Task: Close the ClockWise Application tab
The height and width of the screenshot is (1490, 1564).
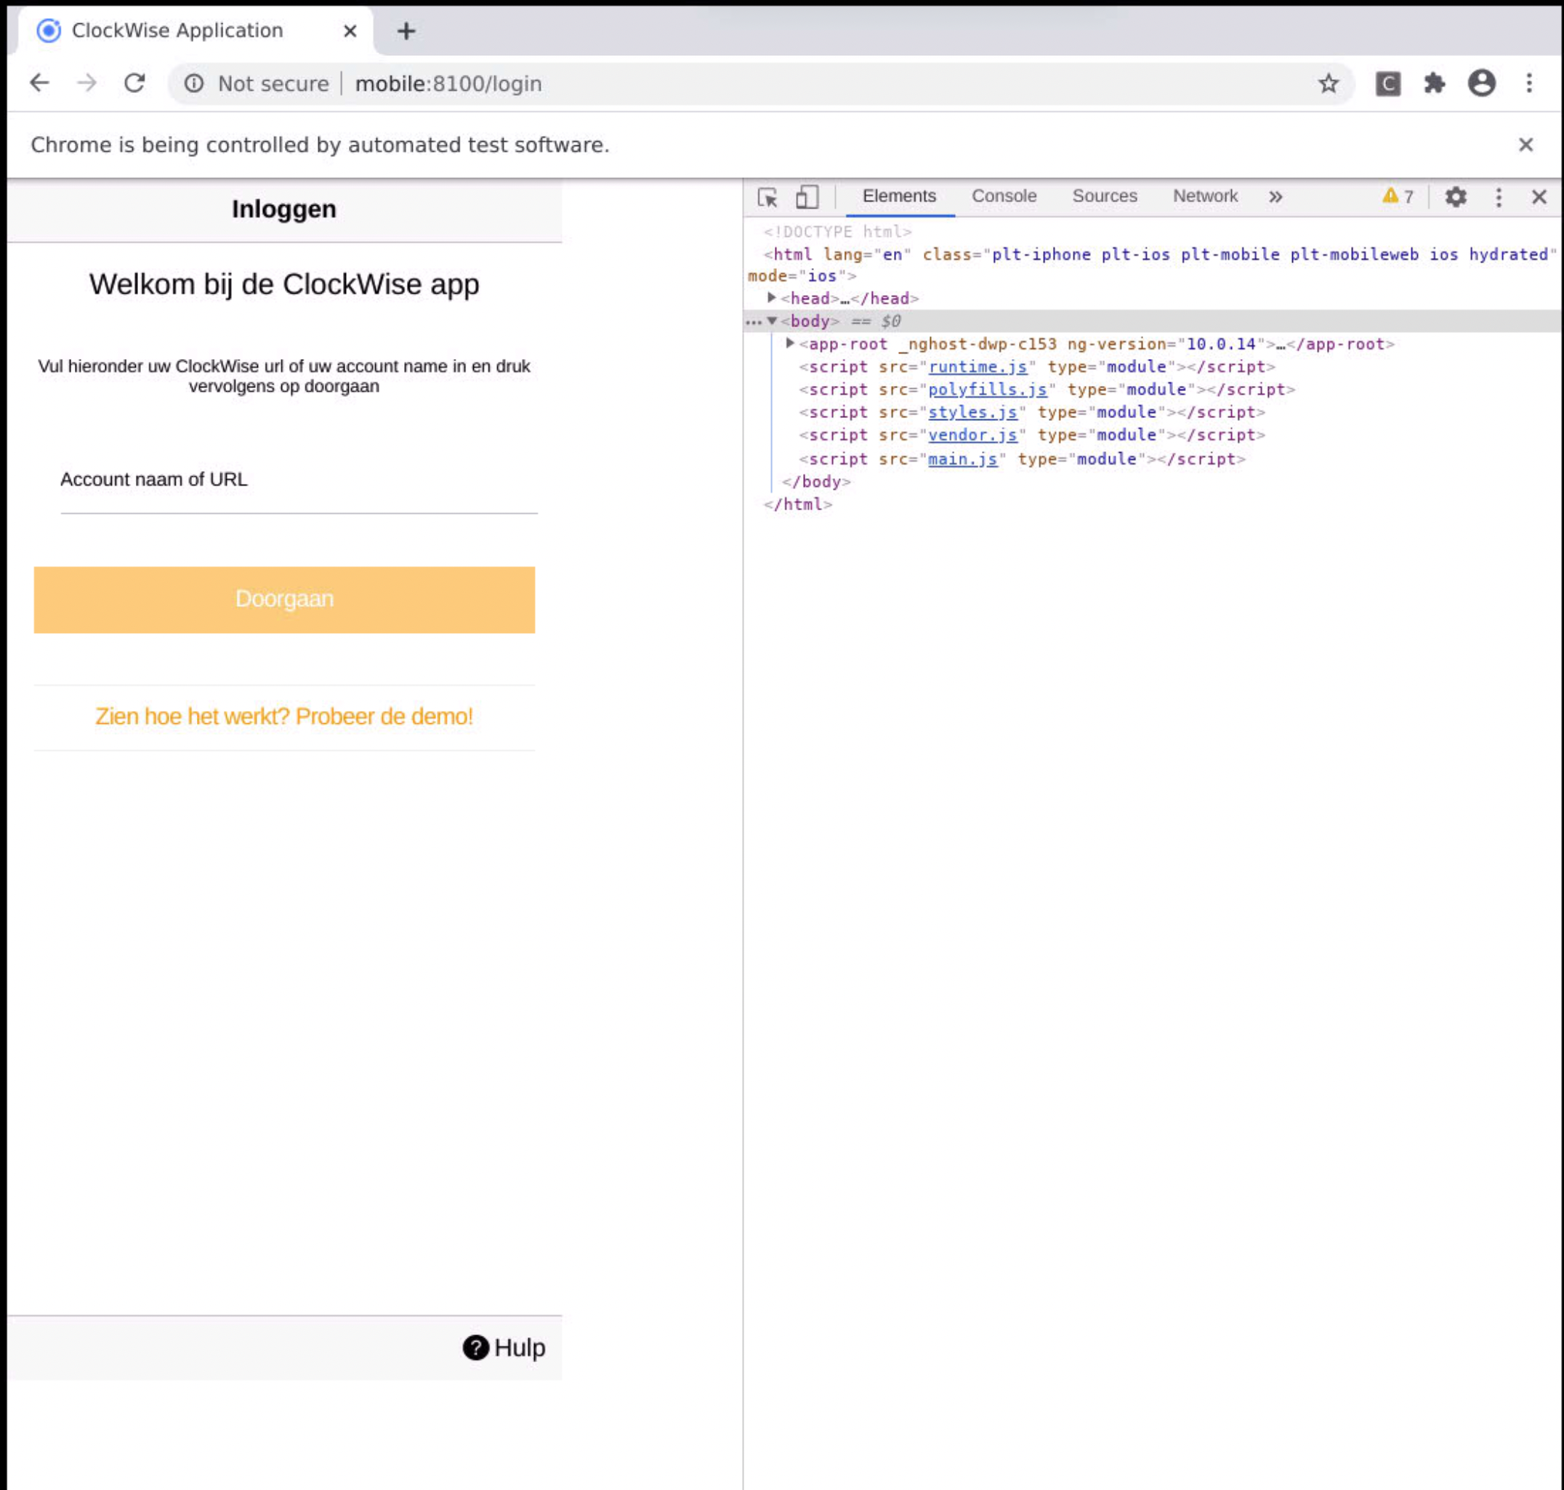Action: pos(350,31)
